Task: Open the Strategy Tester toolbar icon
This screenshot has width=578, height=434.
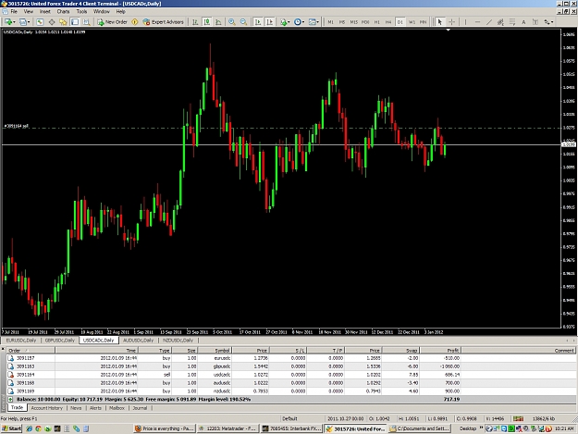Action: click(86, 22)
